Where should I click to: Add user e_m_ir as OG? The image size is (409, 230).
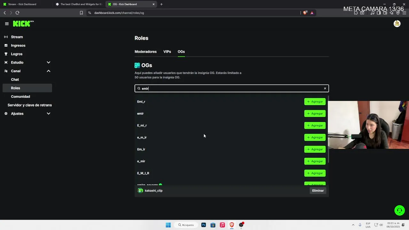(x=315, y=137)
